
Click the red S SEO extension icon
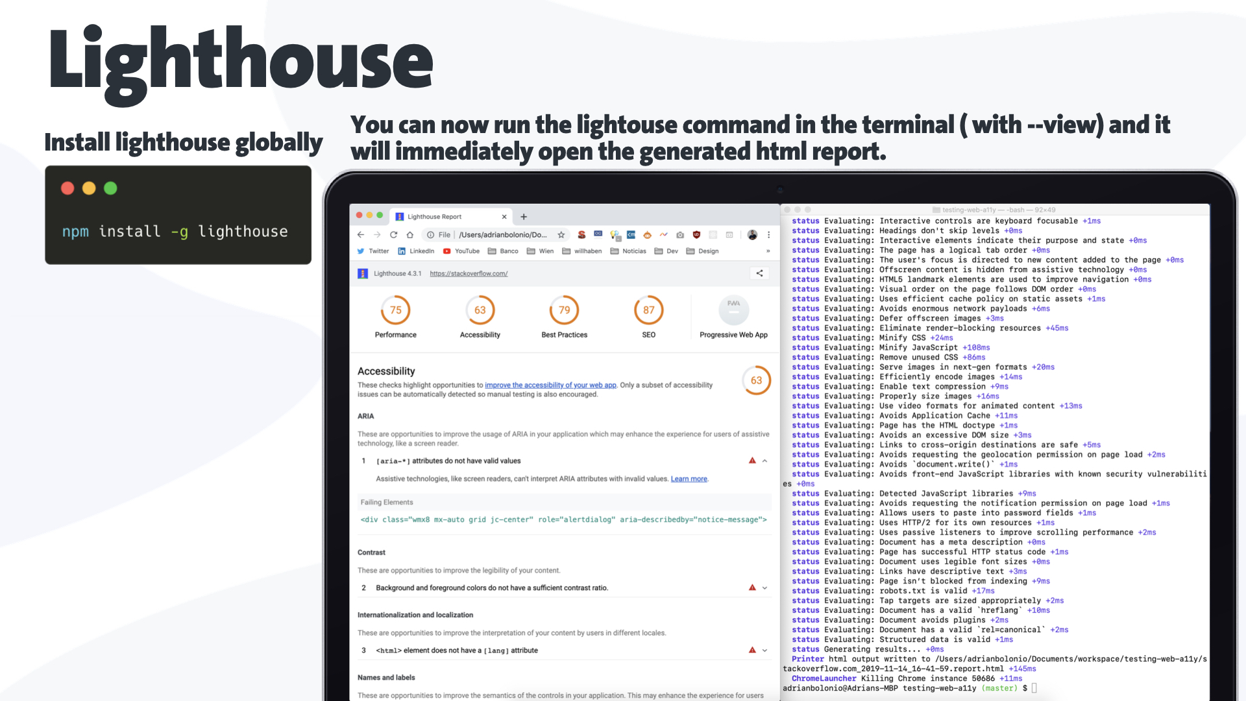point(581,235)
